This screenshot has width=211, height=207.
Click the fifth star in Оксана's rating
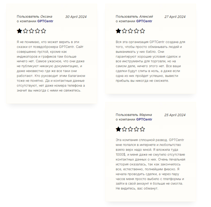click(x=44, y=31)
